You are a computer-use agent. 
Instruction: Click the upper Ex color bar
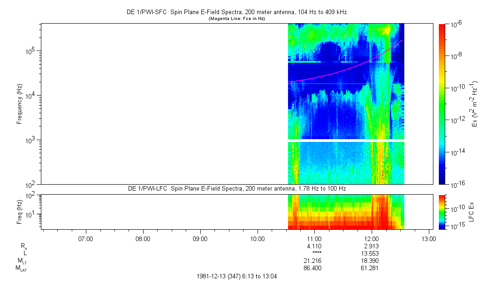coord(442,104)
